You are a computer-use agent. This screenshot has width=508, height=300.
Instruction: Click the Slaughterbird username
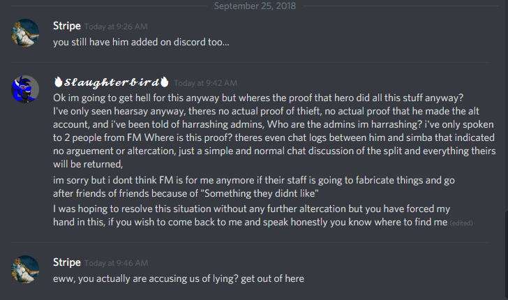[112, 82]
